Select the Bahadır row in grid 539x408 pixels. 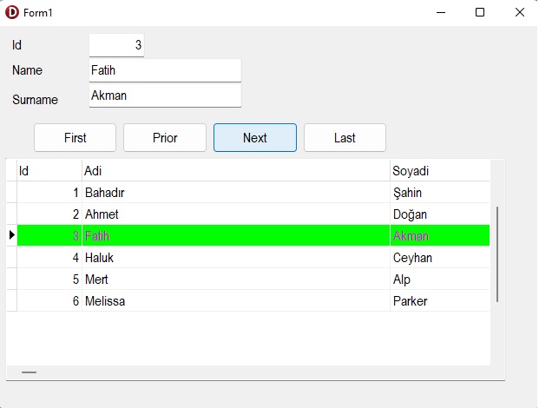[x=253, y=193]
